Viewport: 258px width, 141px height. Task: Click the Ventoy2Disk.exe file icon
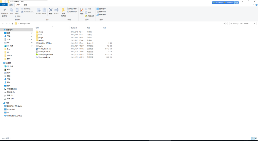[x=37, y=49]
